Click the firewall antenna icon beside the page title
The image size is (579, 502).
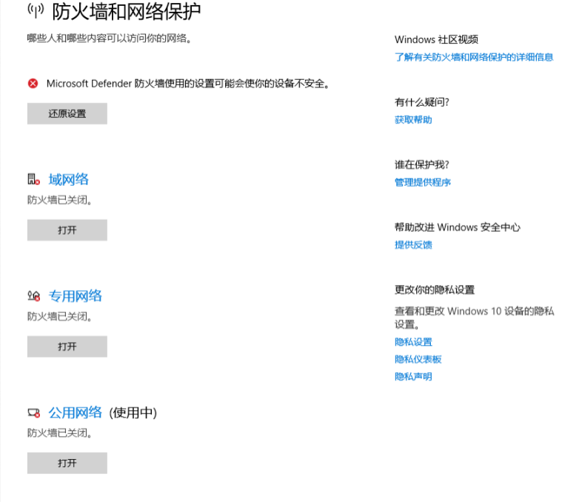(x=36, y=11)
